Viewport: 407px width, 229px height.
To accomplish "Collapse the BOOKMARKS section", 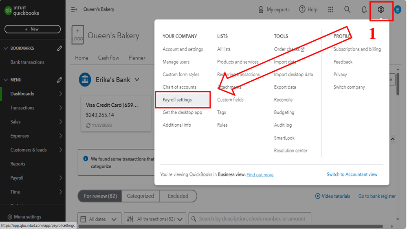I will pyautogui.click(x=6, y=48).
